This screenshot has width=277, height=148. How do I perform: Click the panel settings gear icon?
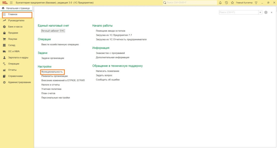266,12
